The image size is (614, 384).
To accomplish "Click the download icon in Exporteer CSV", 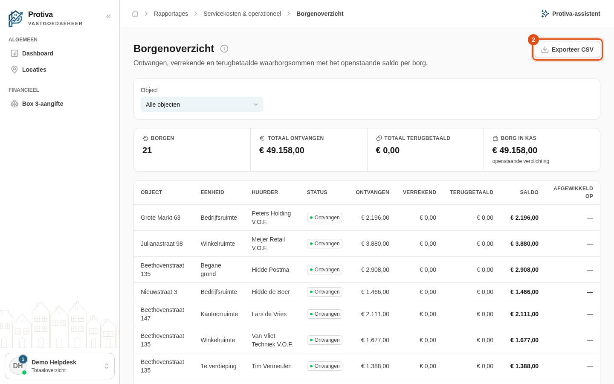I will (545, 49).
